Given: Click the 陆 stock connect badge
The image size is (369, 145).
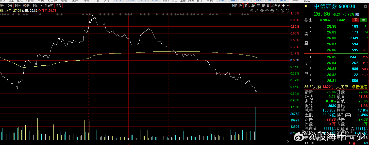Looking at the screenshot, I should [x=357, y=14].
